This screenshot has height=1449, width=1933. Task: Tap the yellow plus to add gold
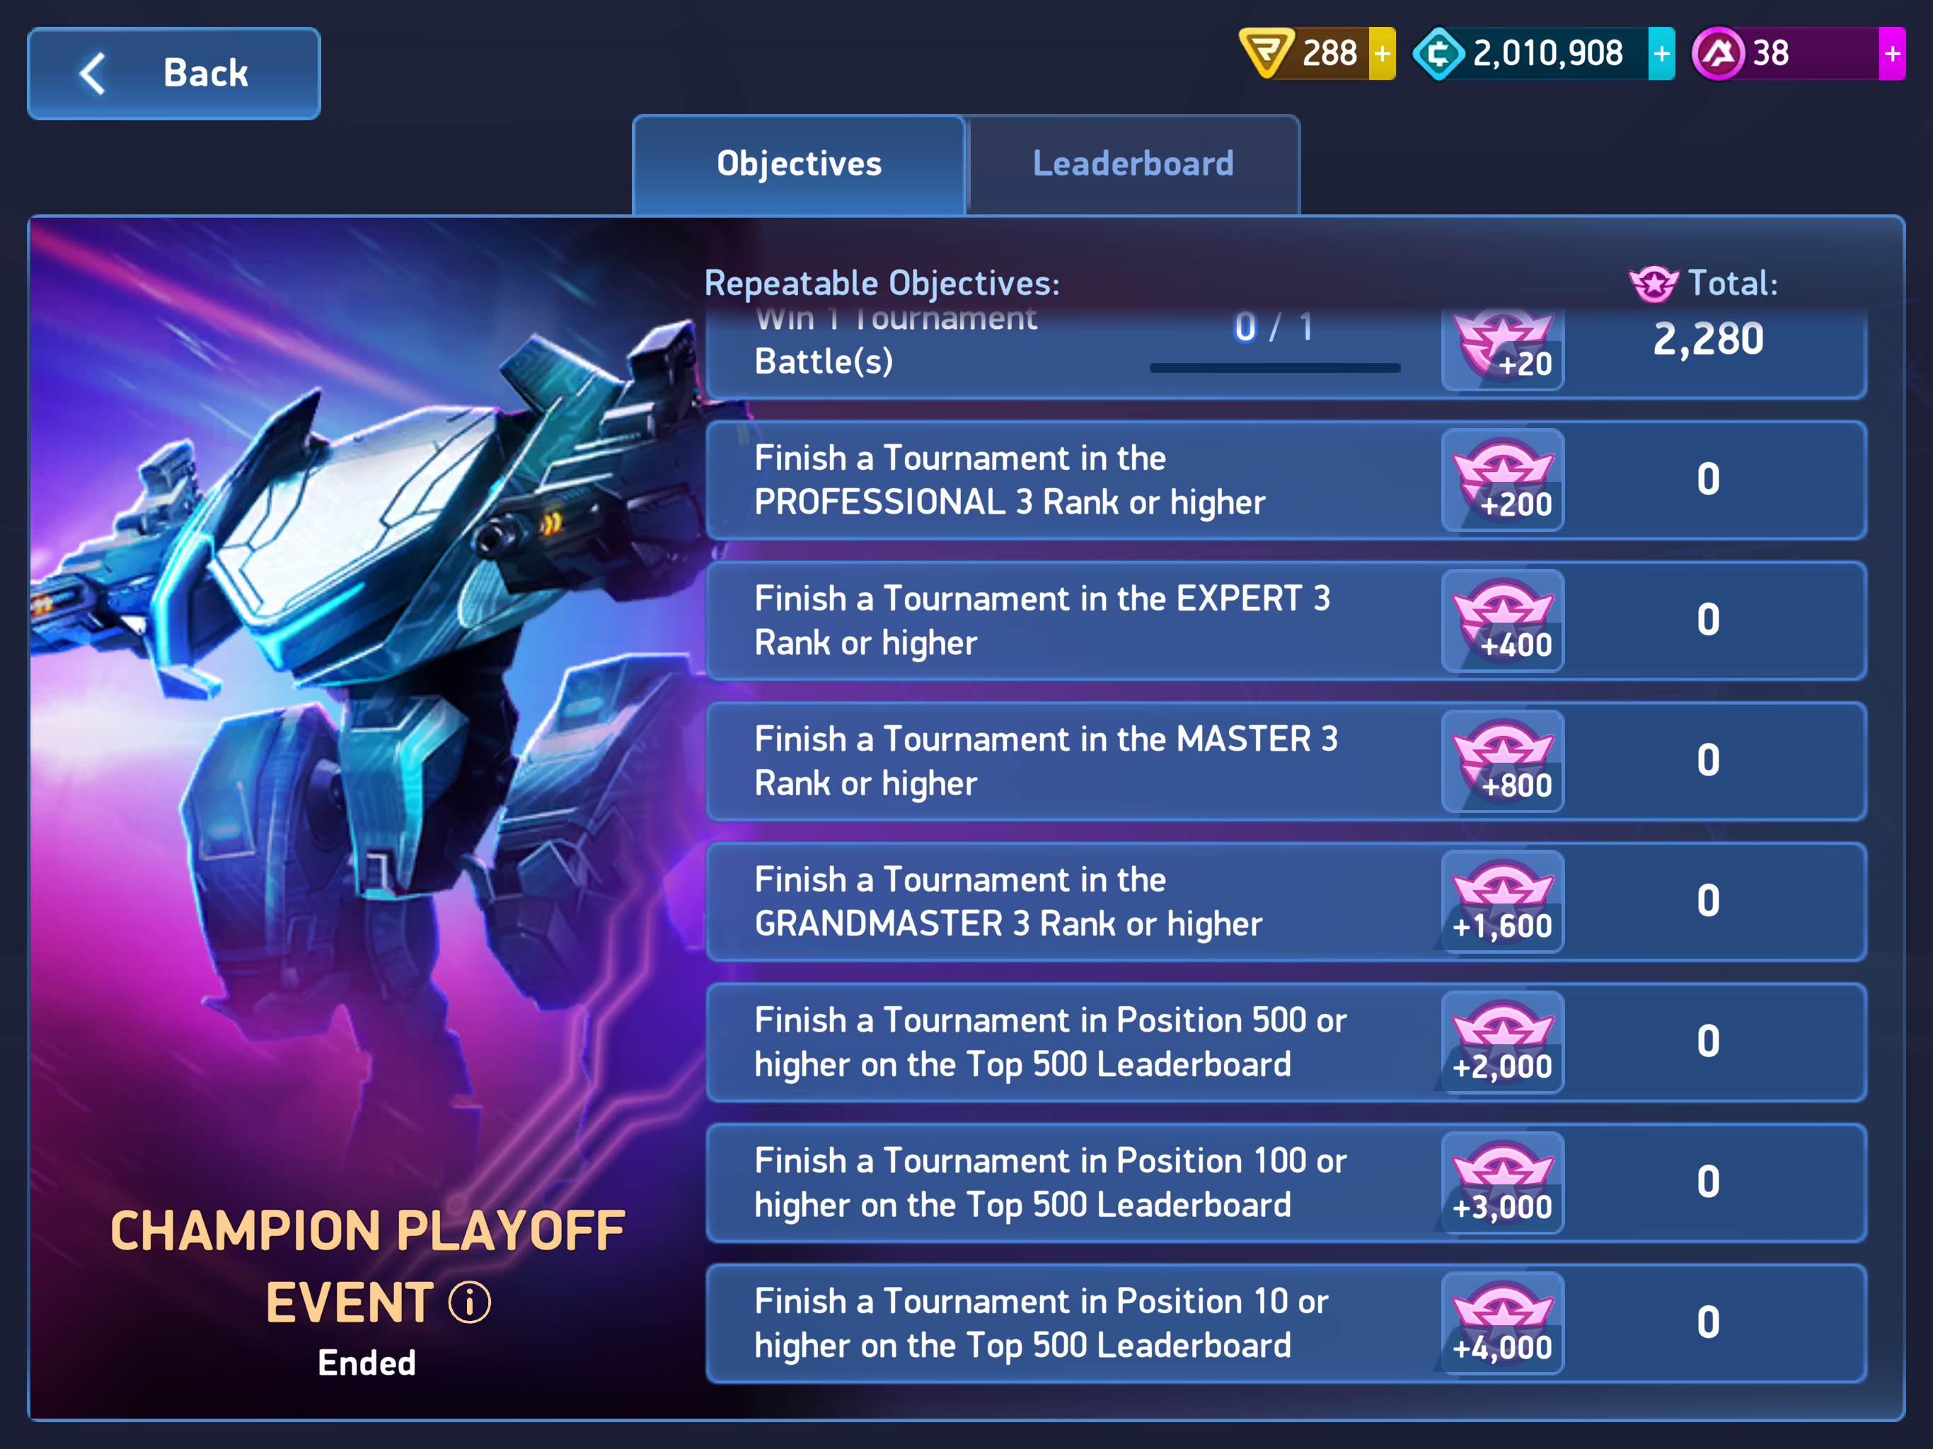[x=1382, y=54]
